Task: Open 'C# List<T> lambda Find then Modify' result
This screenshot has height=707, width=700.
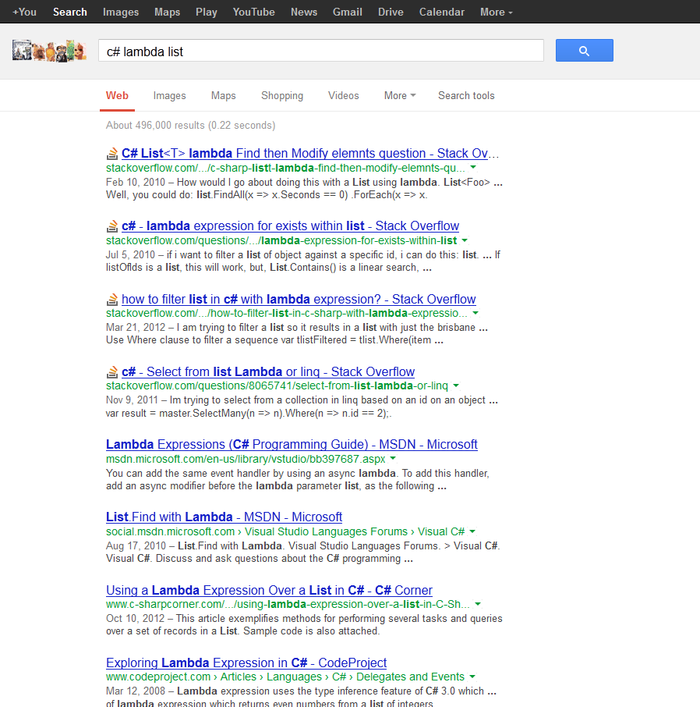Action: (310, 153)
